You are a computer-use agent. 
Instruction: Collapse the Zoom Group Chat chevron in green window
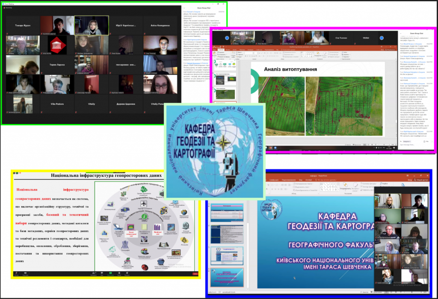[184, 8]
